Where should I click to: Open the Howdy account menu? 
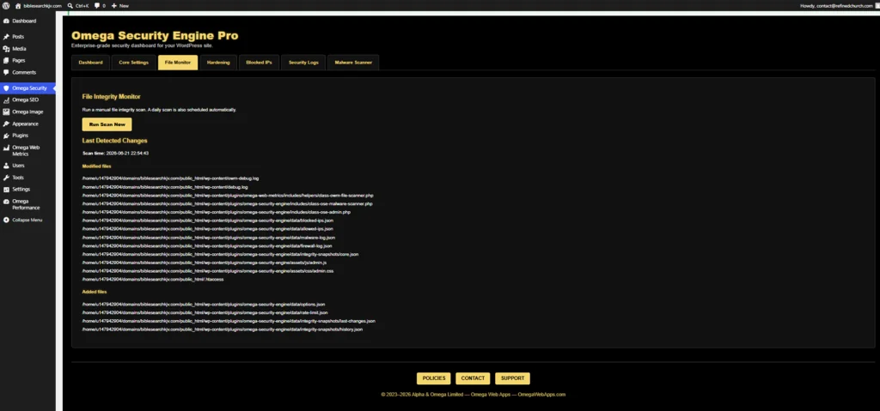click(838, 6)
